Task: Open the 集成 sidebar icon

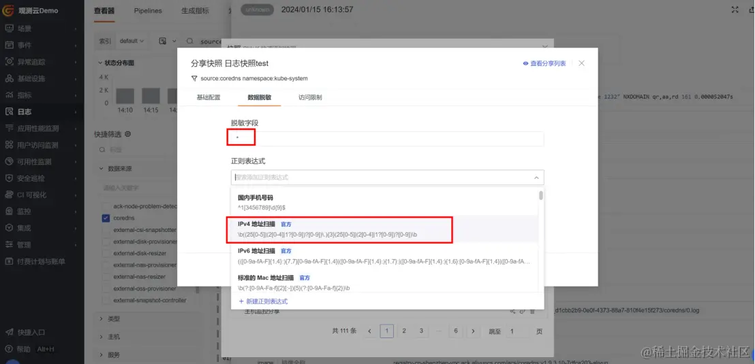Action: [x=9, y=228]
